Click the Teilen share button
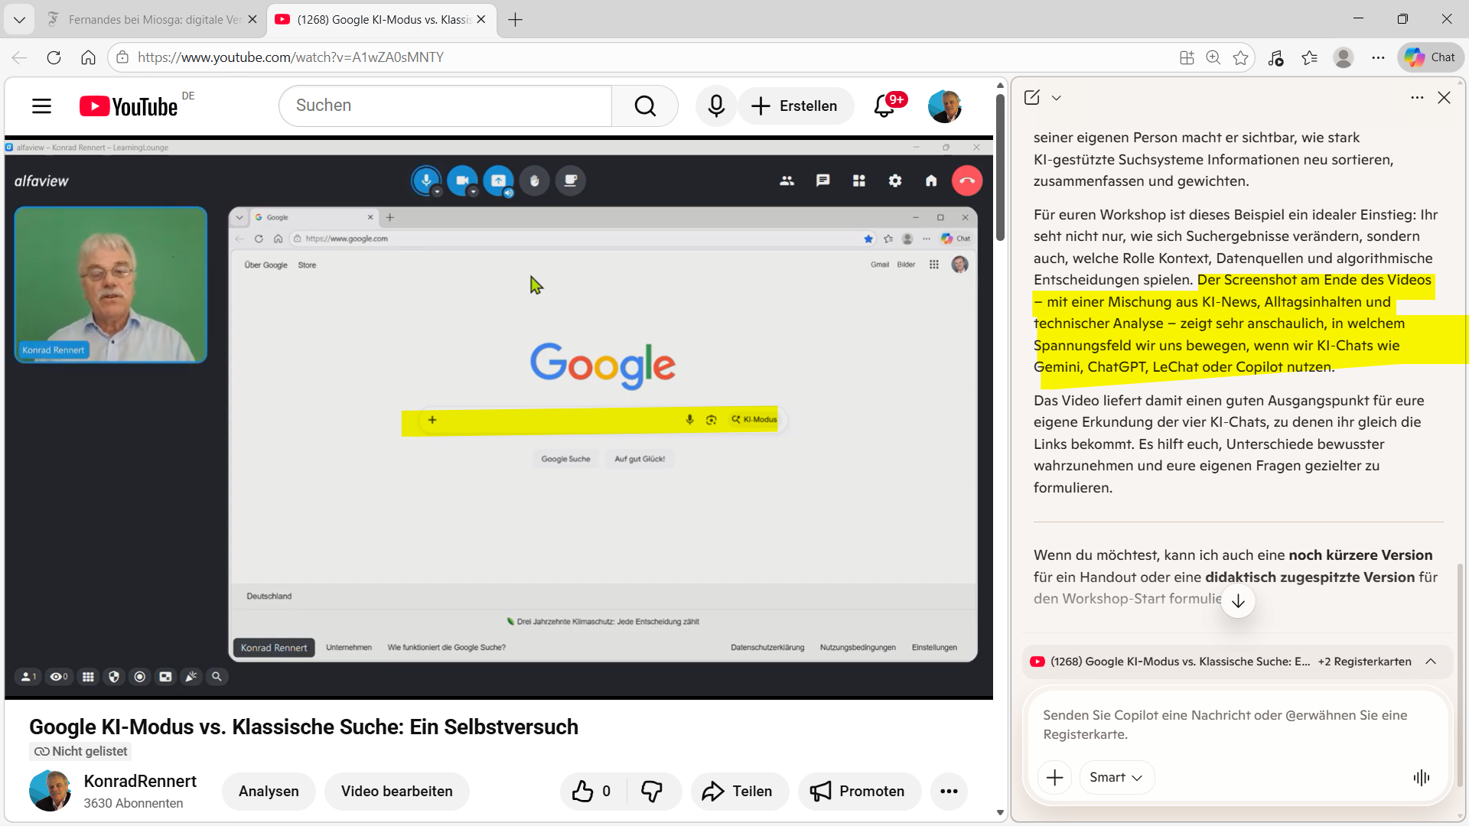The image size is (1469, 826). 738,792
